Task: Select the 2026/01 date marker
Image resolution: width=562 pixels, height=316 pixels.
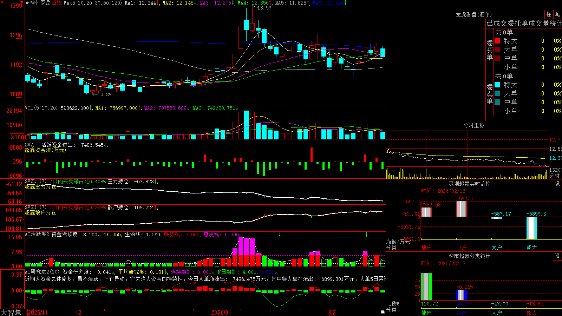Action: (x=221, y=312)
